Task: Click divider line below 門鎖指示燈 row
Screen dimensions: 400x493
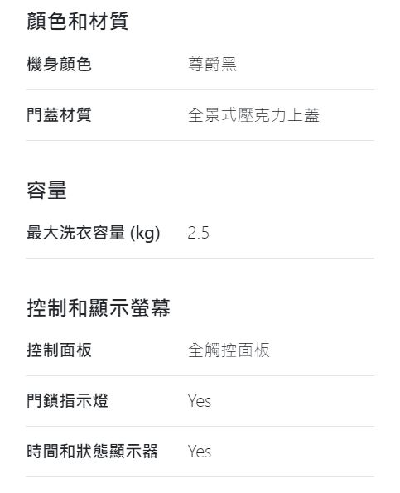Action: click(x=200, y=427)
